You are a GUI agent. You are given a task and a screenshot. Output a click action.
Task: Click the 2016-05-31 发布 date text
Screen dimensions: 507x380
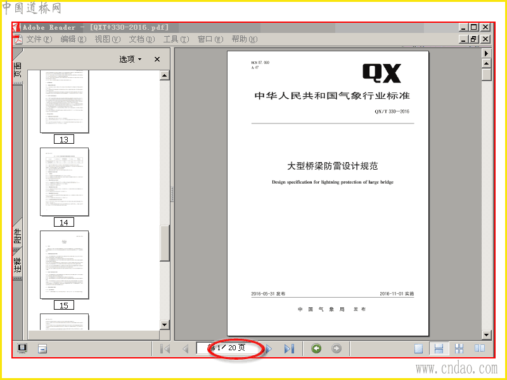268,294
